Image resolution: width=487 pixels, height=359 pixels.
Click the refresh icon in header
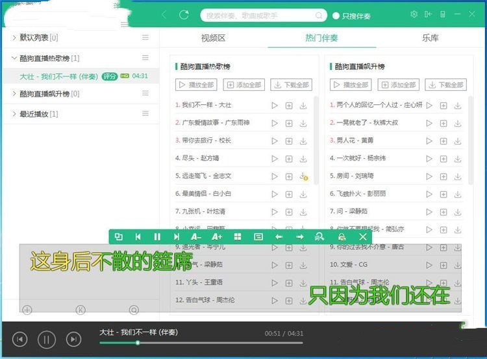184,14
